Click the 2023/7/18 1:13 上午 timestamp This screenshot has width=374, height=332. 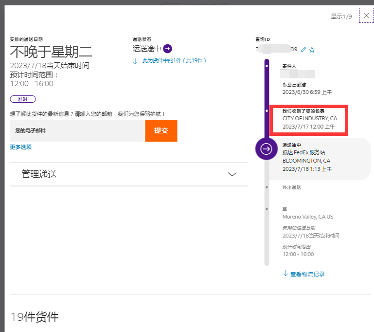tap(307, 169)
